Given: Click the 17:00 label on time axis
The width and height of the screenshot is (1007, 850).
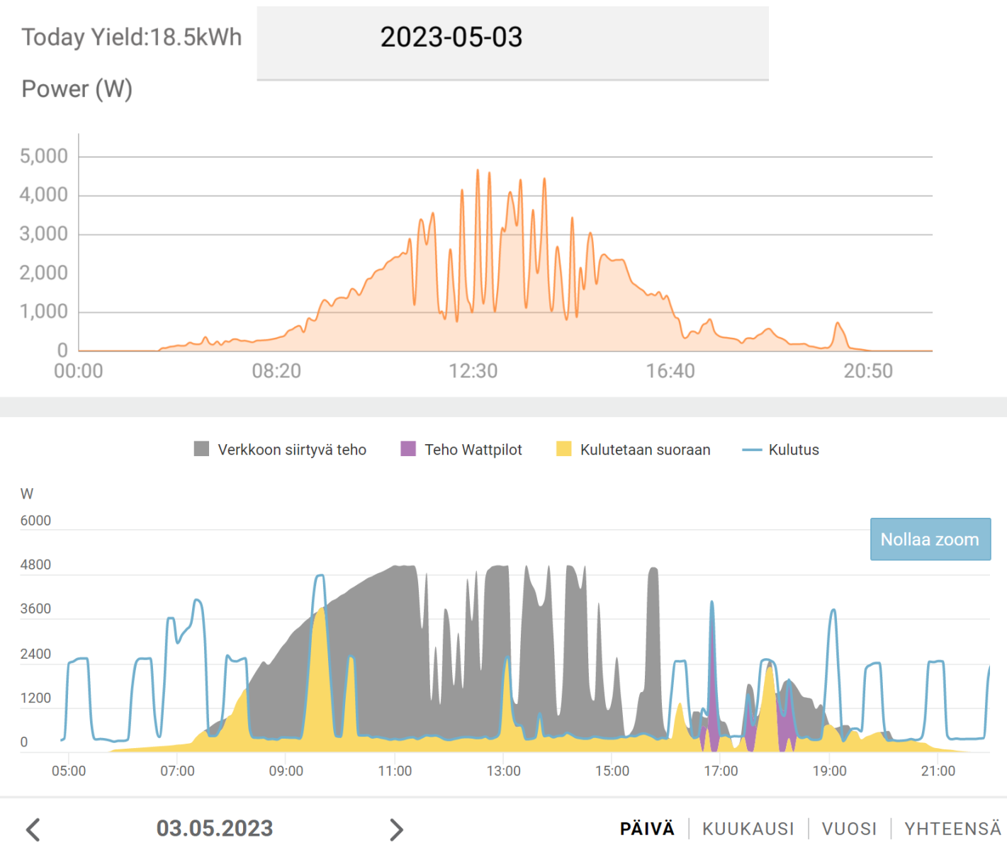Looking at the screenshot, I should (x=721, y=771).
